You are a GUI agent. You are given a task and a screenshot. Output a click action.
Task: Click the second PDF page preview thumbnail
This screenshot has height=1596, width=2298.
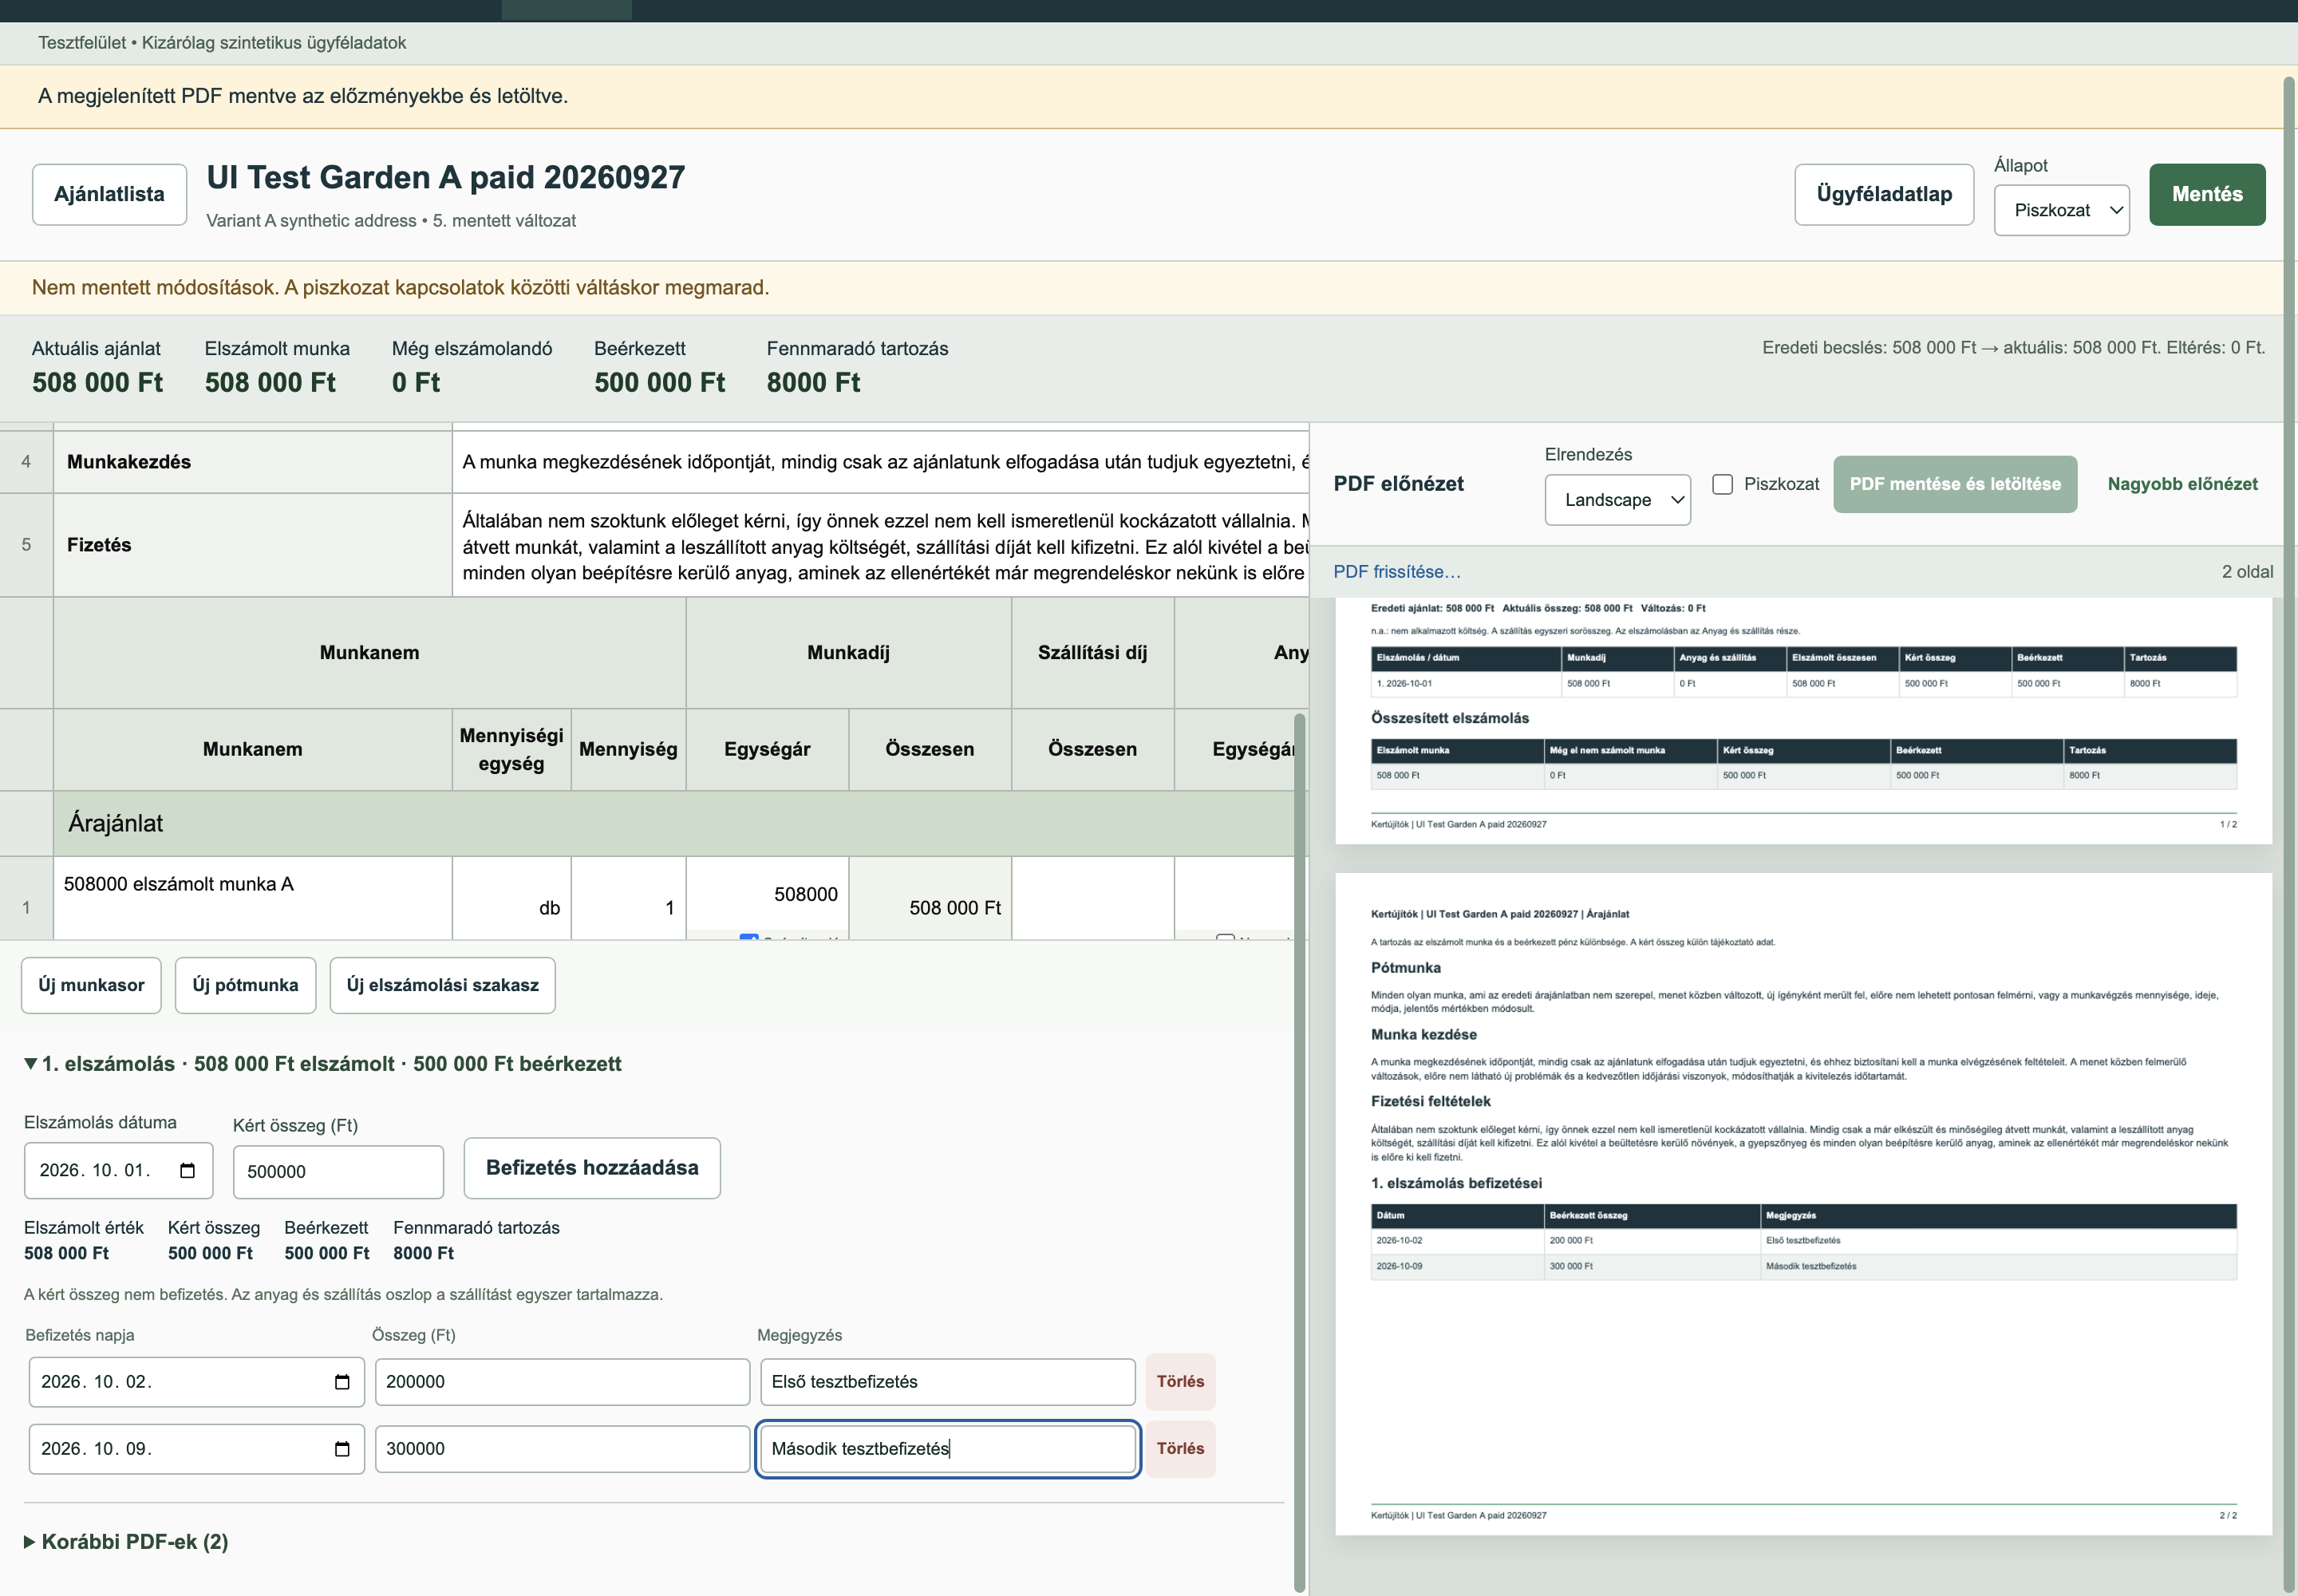(1803, 1203)
